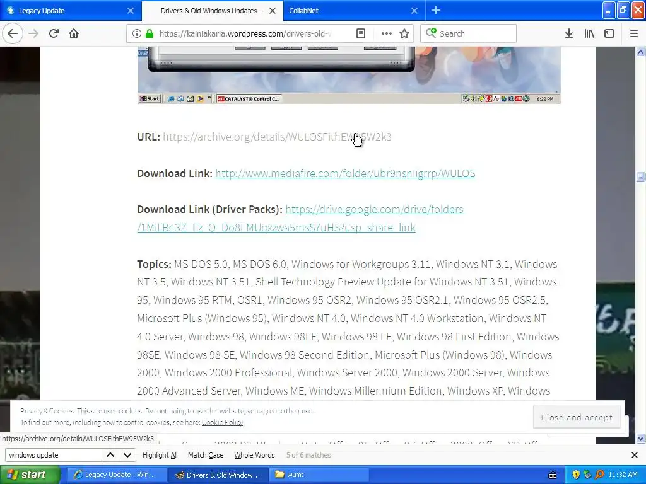Open the mediafire WULOS download link

345,173
